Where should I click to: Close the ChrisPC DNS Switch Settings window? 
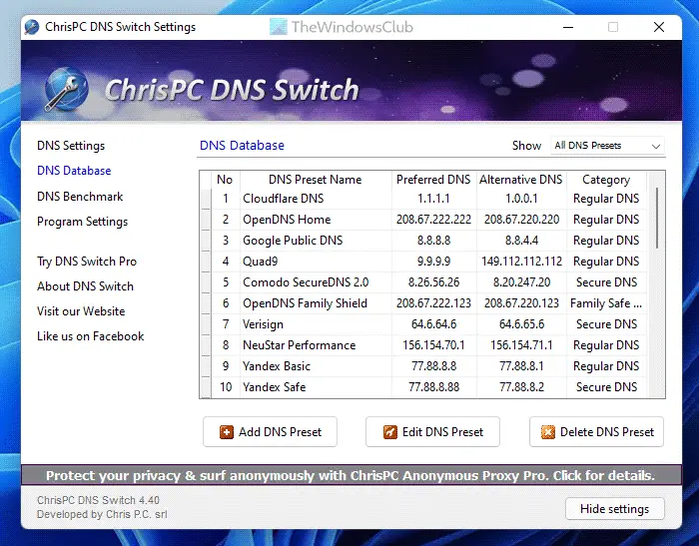(659, 27)
